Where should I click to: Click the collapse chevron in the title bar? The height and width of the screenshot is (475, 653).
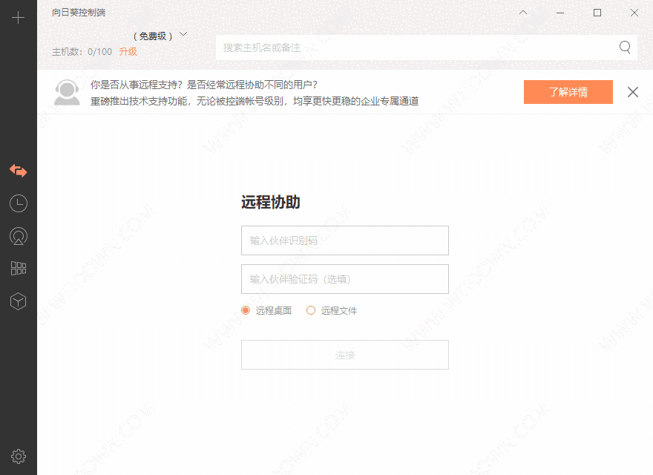point(523,13)
